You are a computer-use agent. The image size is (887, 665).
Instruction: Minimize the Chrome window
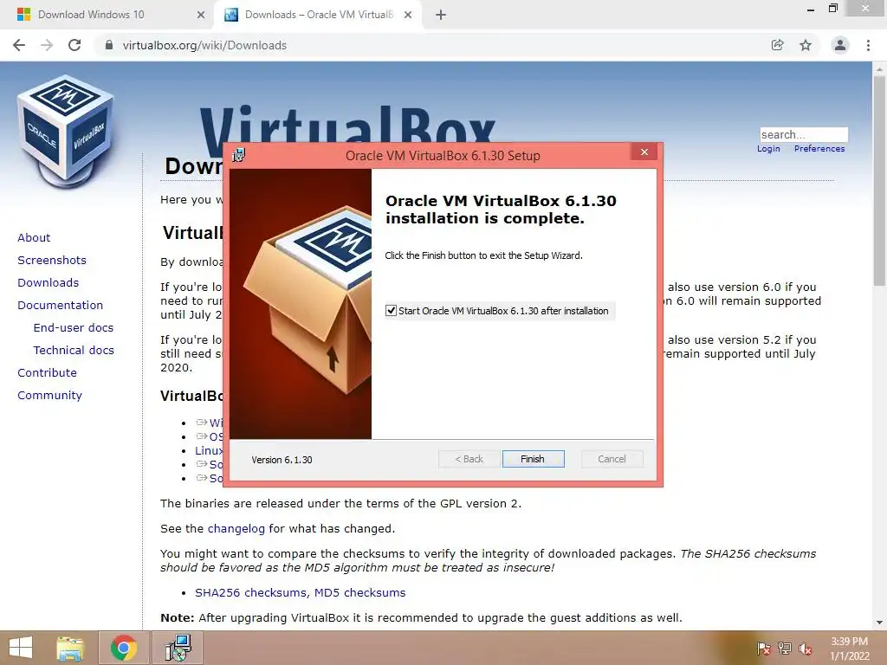pos(811,10)
